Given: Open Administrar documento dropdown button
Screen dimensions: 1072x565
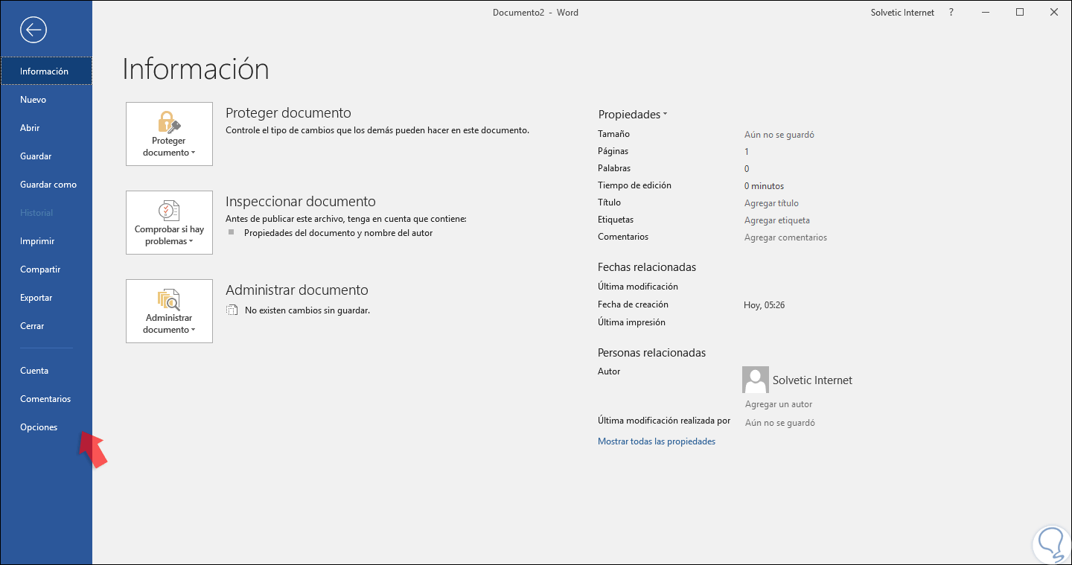Looking at the screenshot, I should (x=170, y=311).
